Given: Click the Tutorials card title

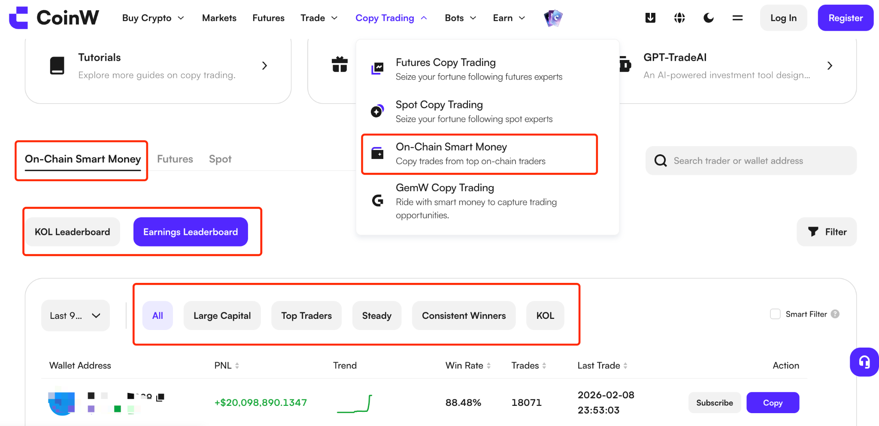Looking at the screenshot, I should coord(100,57).
